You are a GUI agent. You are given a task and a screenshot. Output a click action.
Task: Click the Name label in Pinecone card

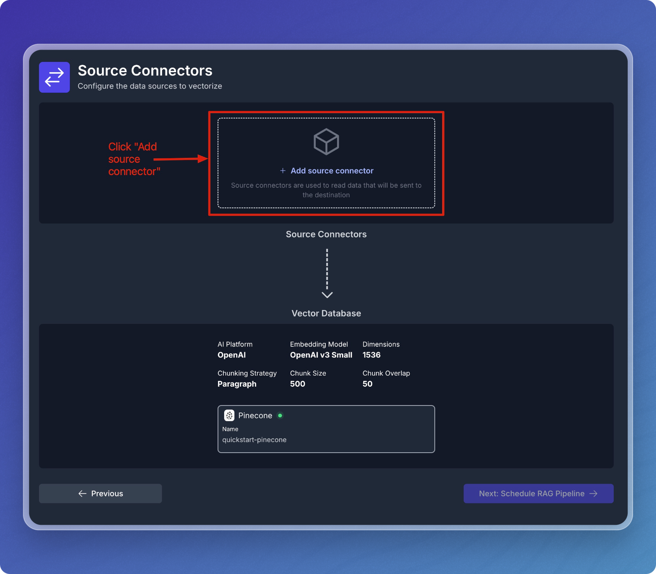[230, 429]
